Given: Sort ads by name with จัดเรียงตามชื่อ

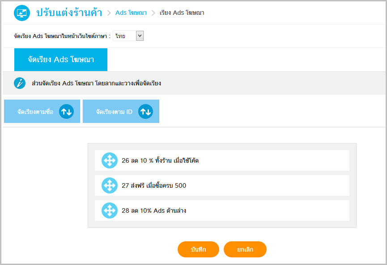Looking at the screenshot, I should pos(42,111).
